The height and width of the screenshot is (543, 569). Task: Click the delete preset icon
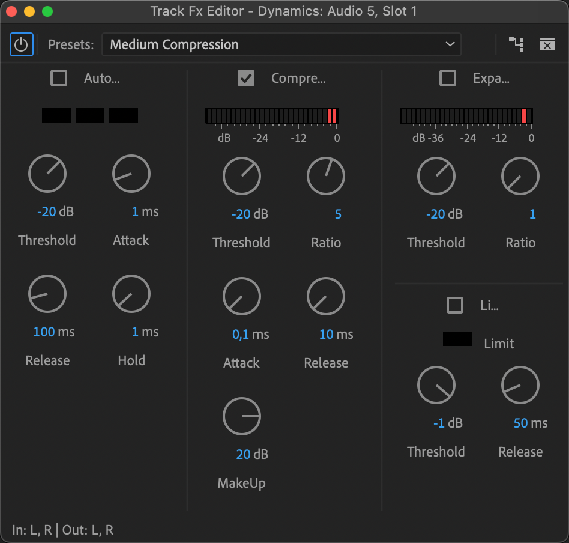point(547,44)
